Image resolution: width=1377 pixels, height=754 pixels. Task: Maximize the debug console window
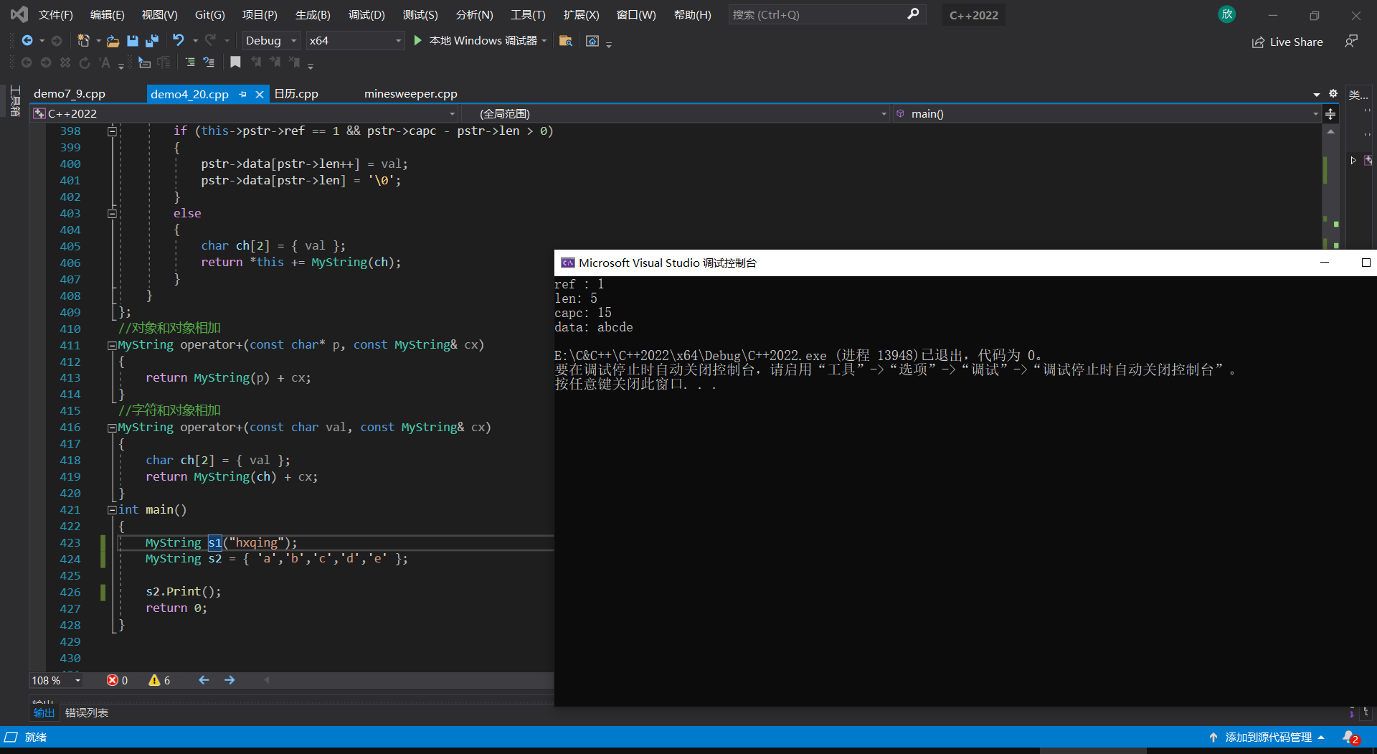click(1366, 263)
